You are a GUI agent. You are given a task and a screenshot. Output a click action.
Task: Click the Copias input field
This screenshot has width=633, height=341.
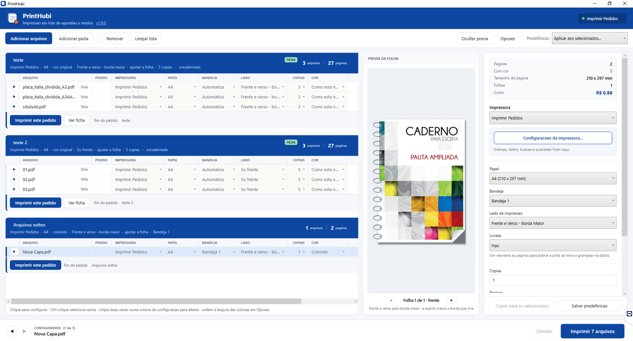553,280
